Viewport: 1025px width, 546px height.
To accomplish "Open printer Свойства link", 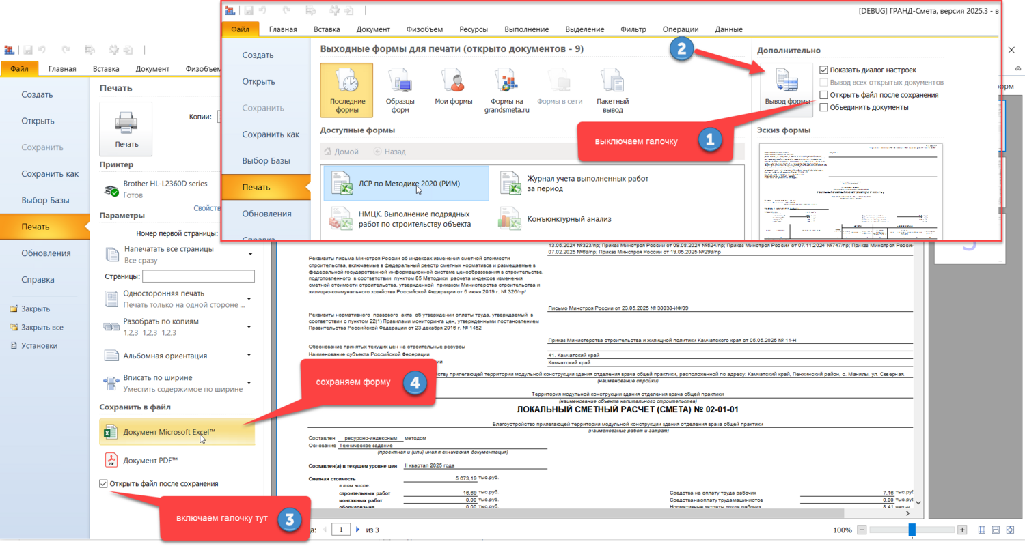I will (x=206, y=208).
